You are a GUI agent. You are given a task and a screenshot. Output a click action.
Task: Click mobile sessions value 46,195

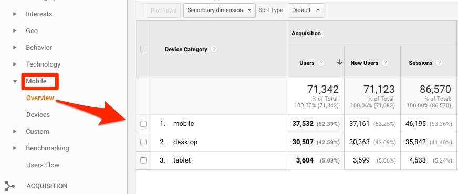click(415, 124)
